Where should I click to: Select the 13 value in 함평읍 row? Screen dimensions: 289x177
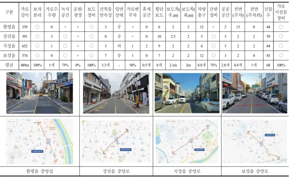(238, 27)
